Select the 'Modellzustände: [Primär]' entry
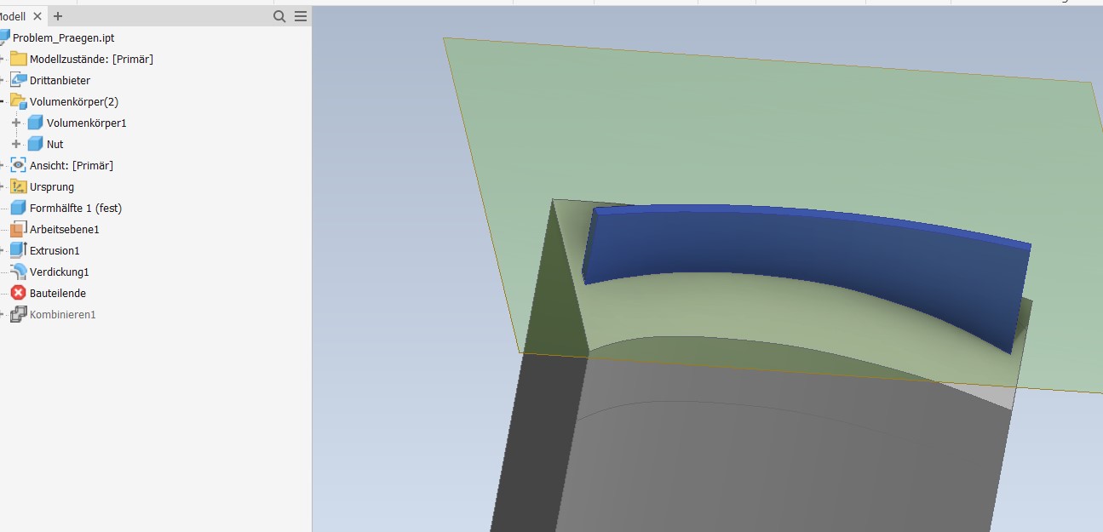 pos(91,59)
